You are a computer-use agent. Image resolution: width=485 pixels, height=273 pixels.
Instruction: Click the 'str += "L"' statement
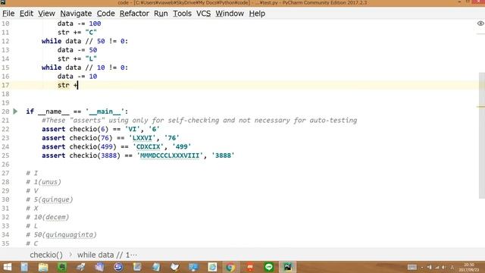click(77, 59)
